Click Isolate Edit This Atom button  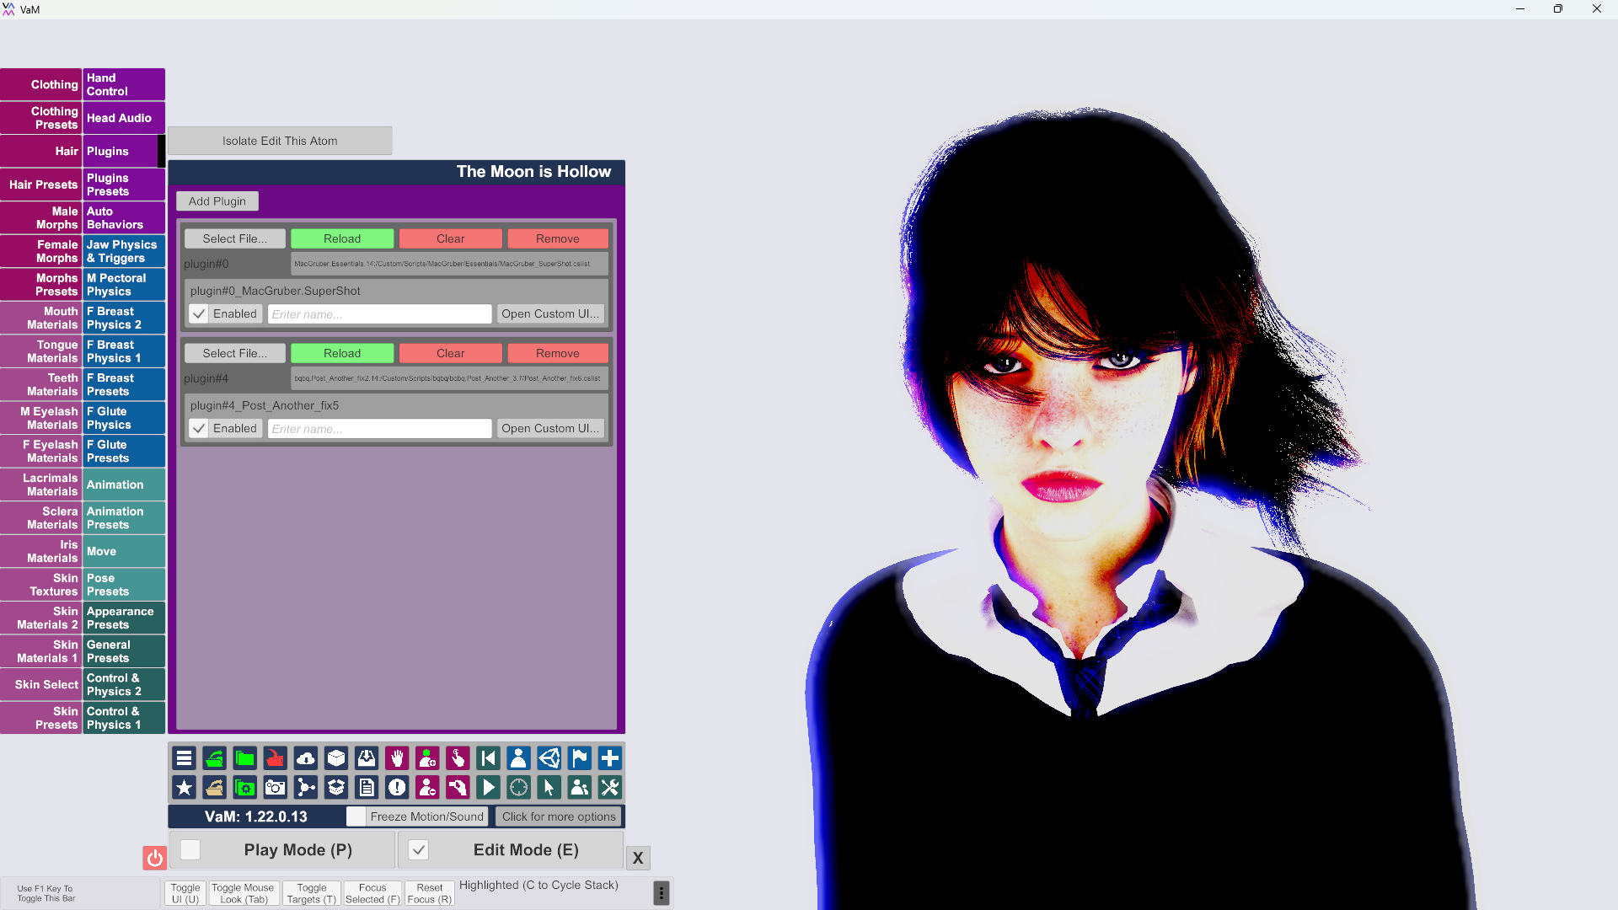click(280, 141)
